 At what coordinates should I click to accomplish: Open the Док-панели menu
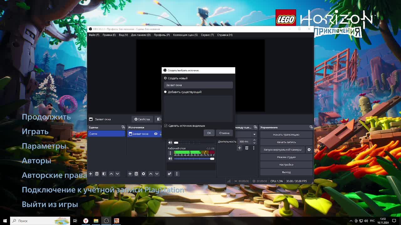pos(141,35)
